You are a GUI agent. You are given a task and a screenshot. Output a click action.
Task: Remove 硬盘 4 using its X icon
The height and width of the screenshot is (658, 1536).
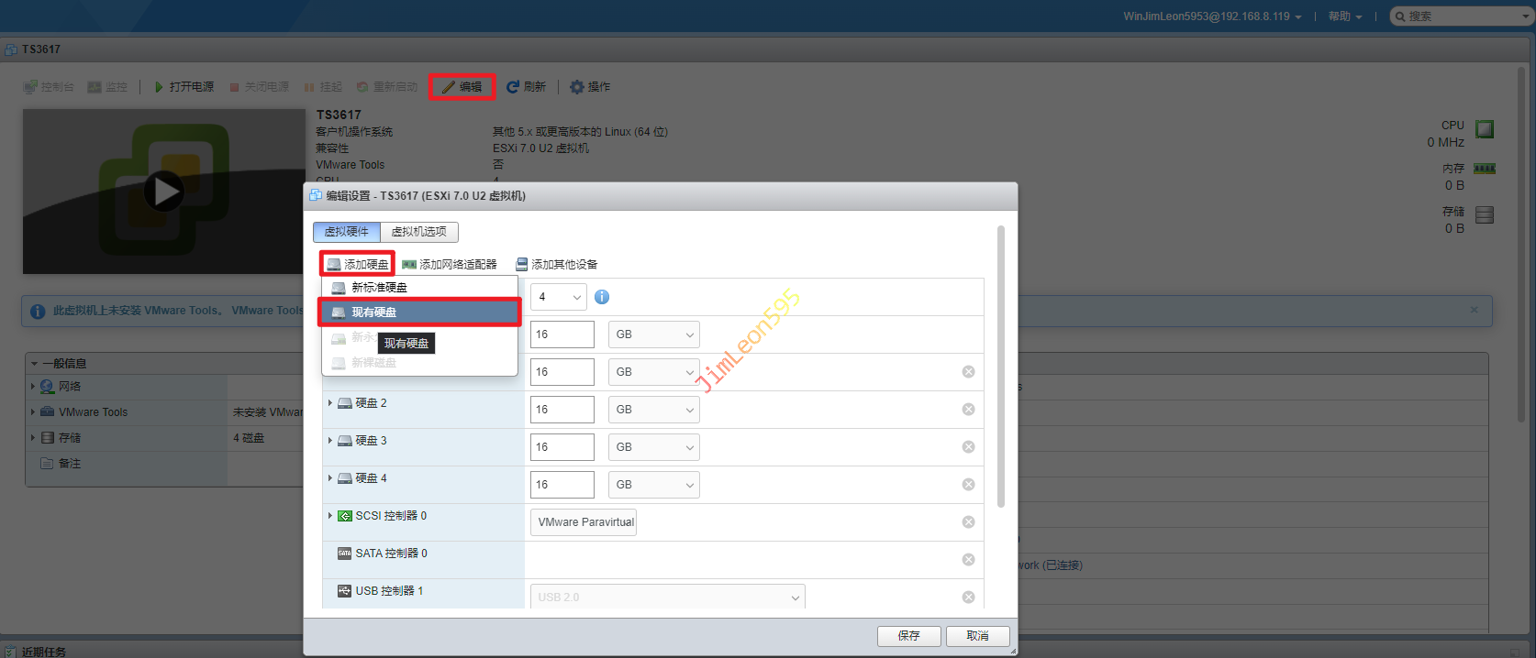click(968, 485)
